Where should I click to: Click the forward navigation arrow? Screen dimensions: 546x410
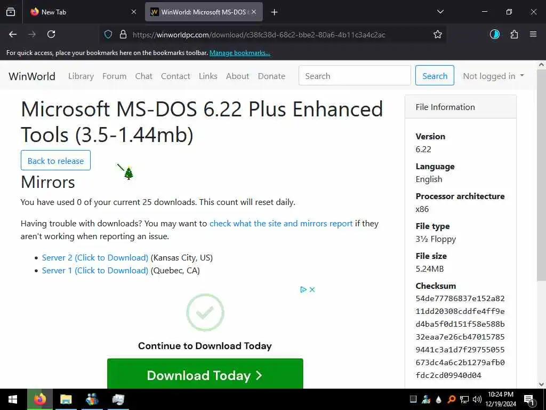(32, 34)
